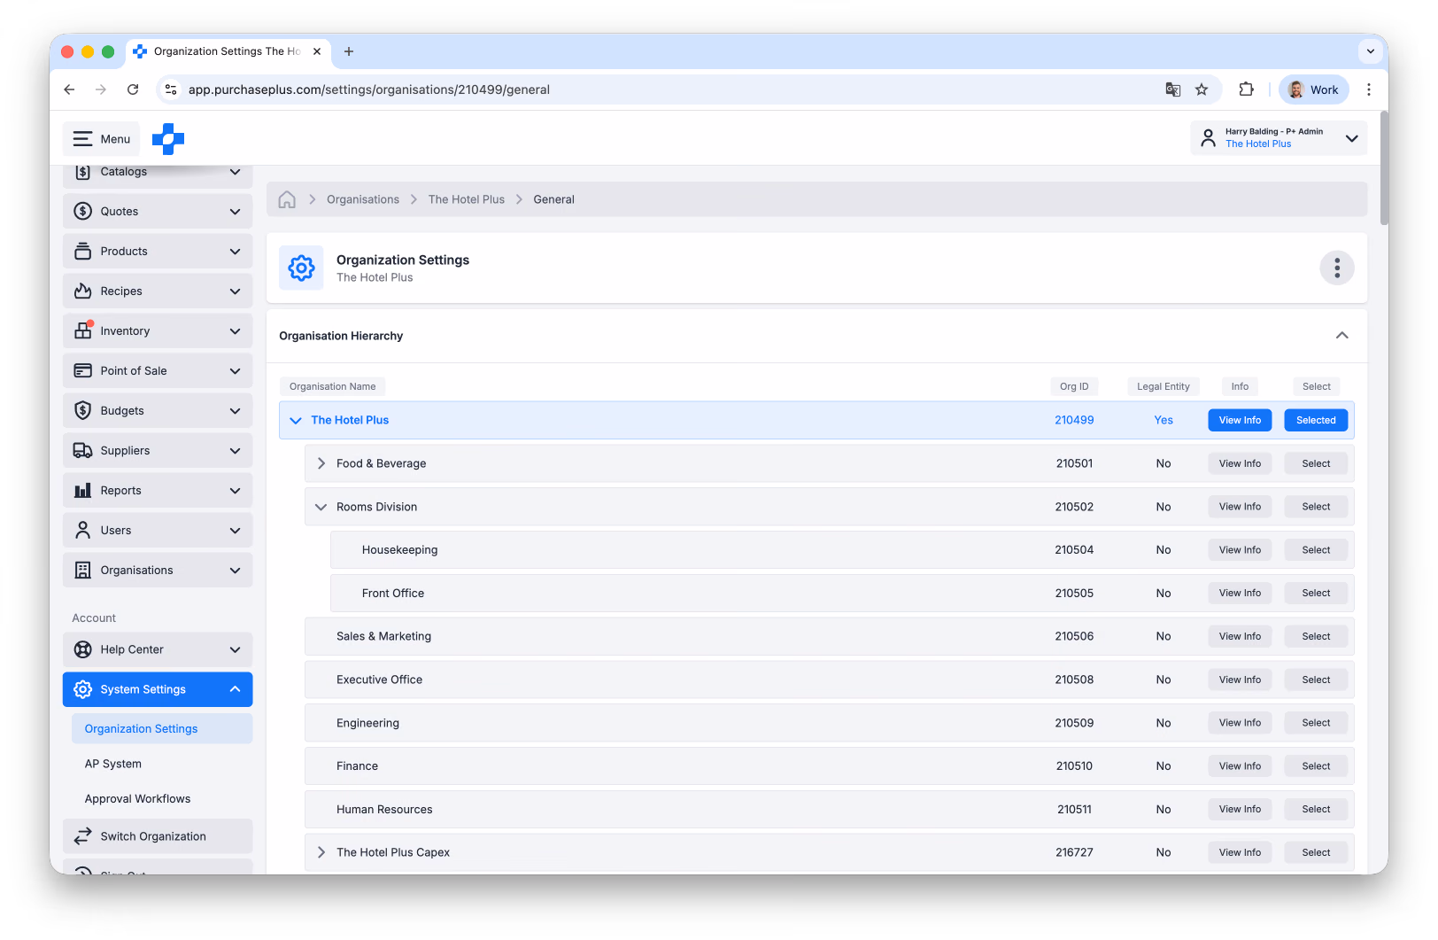Go back in browser history

click(x=69, y=89)
